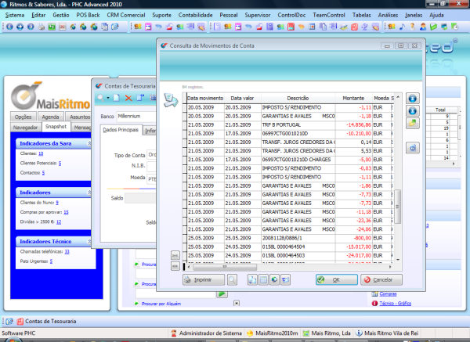Image resolution: width=470 pixels, height=342 pixels.
Task: Click the upper small button left of table bottom
Action: click(175, 255)
